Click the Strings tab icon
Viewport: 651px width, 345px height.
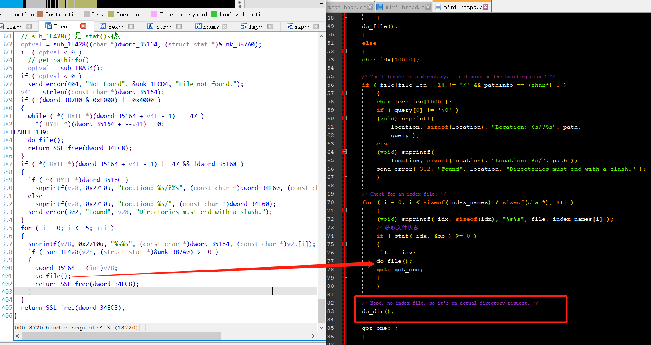click(x=151, y=26)
